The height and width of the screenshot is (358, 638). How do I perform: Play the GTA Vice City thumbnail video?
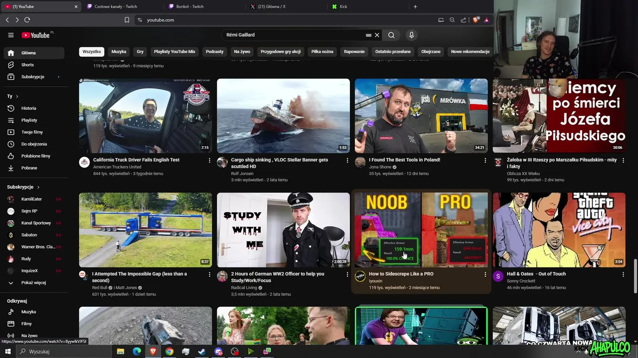click(559, 230)
